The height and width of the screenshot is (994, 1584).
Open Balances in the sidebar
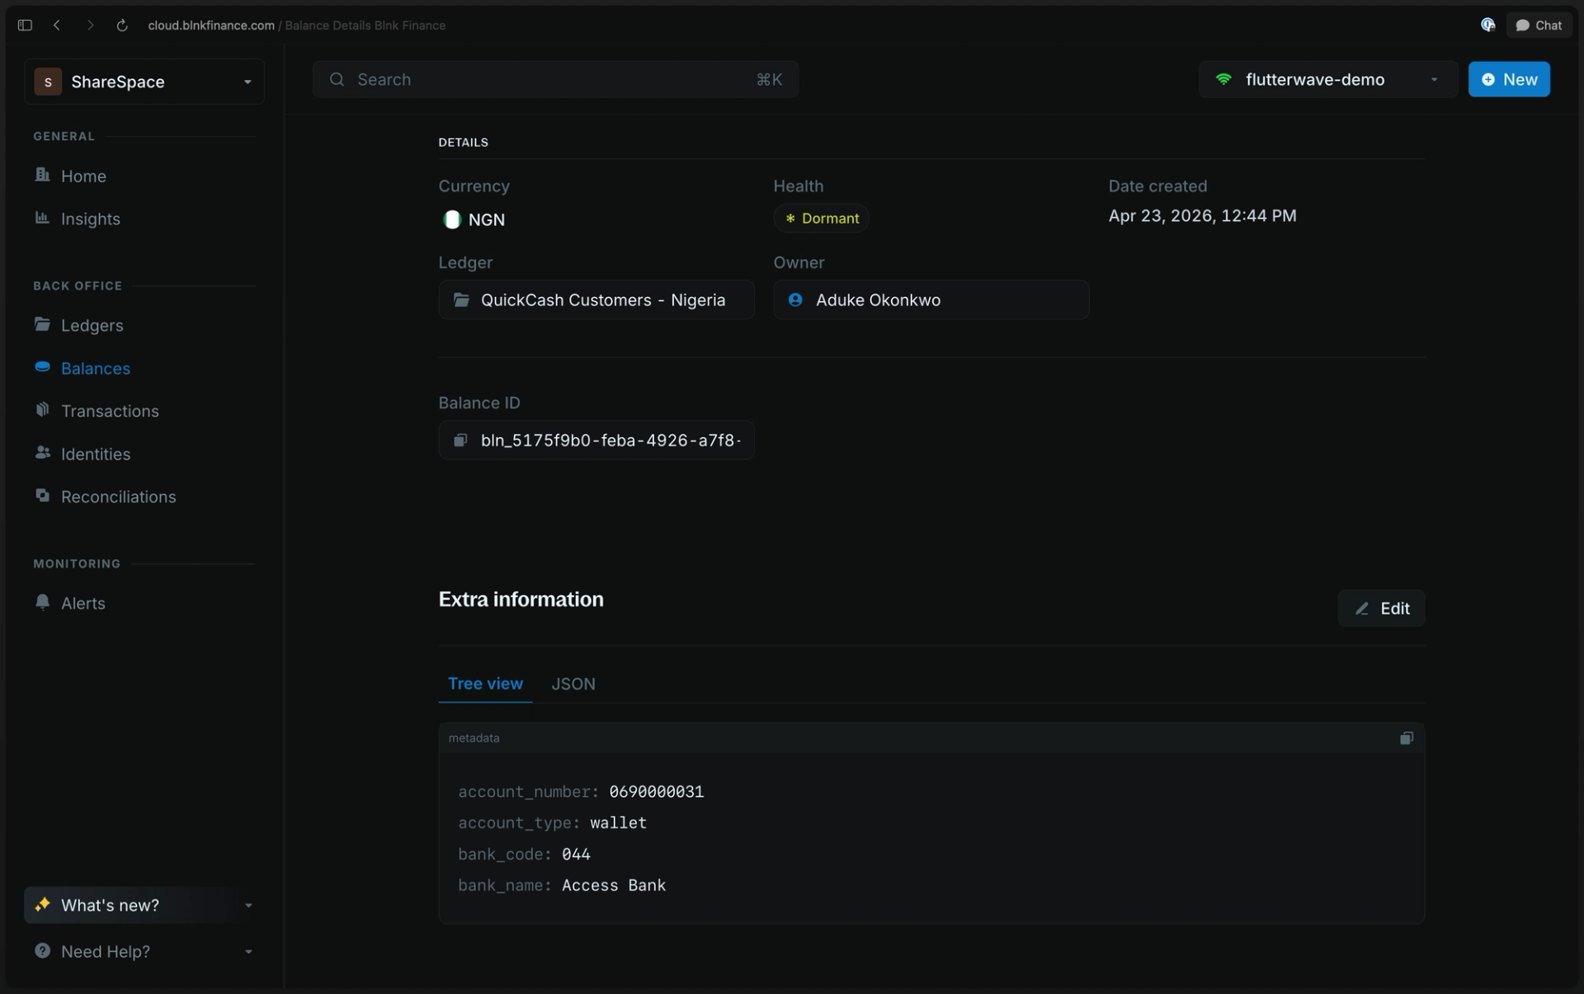click(96, 368)
